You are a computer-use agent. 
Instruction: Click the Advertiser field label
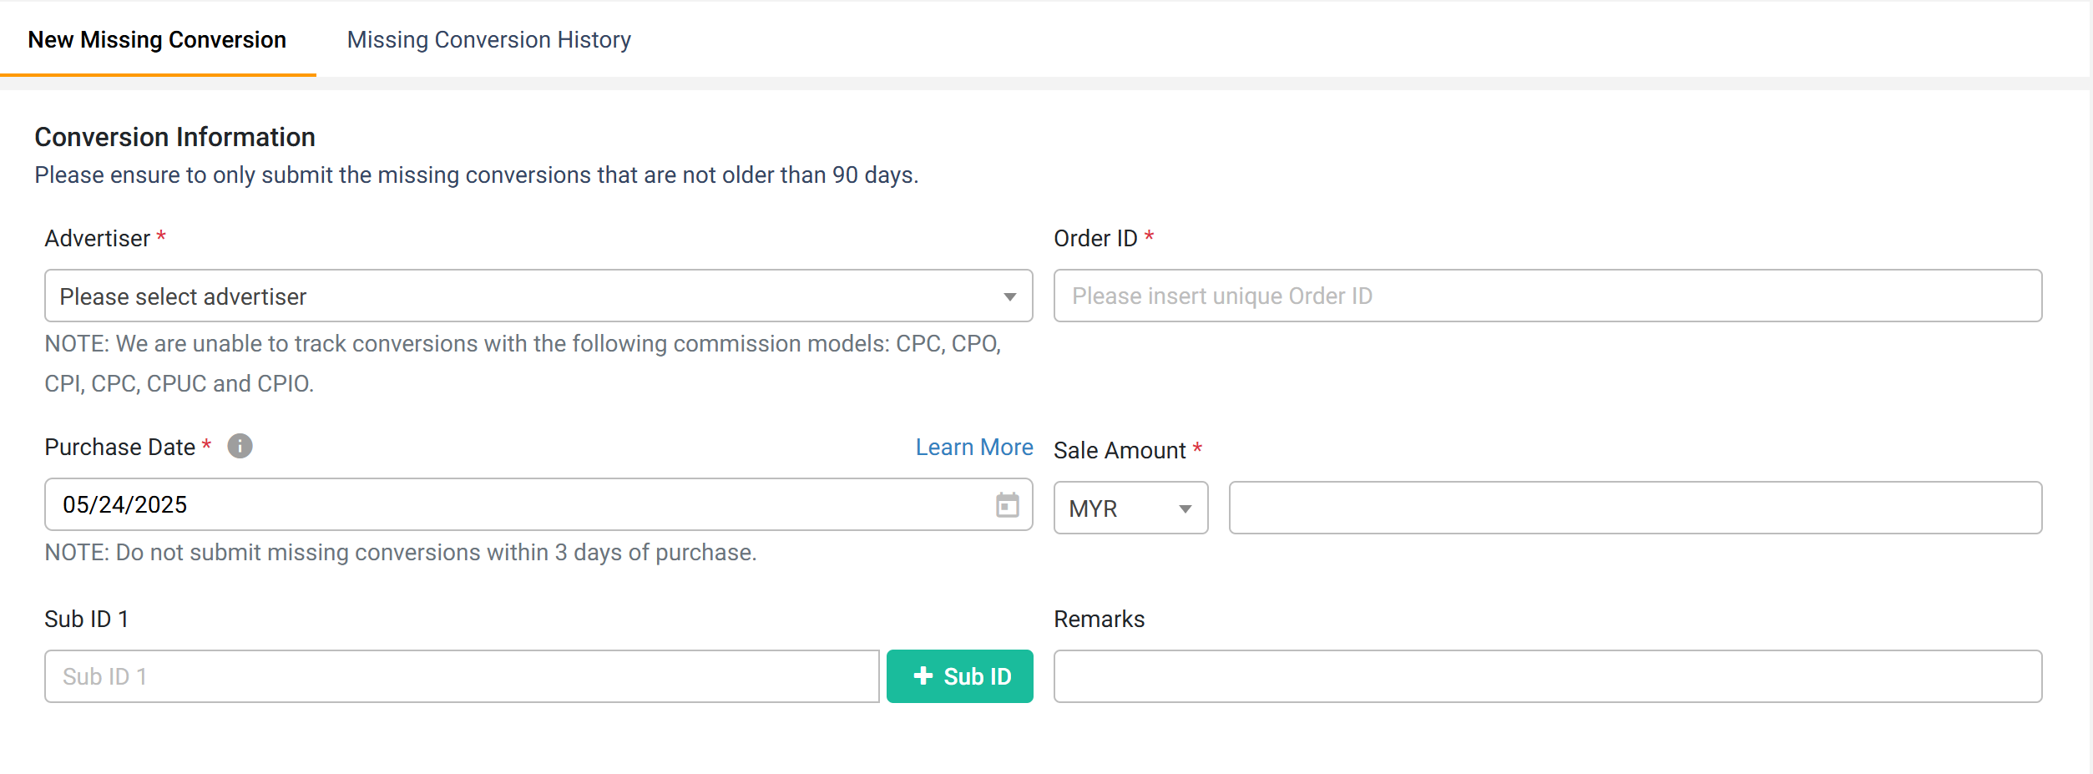(x=98, y=239)
